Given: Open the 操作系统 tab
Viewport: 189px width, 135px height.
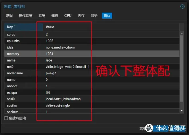Looking at the screenshot, I should [25, 16].
